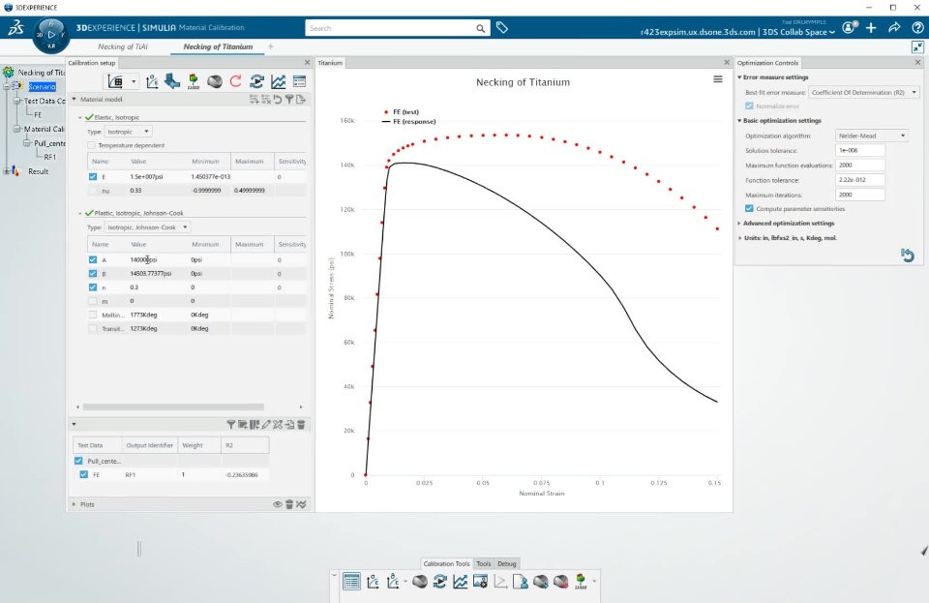
Task: Delete test data with the trash icon
Action: point(301,425)
